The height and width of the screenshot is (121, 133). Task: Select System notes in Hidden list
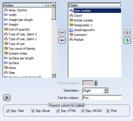tap(18, 54)
